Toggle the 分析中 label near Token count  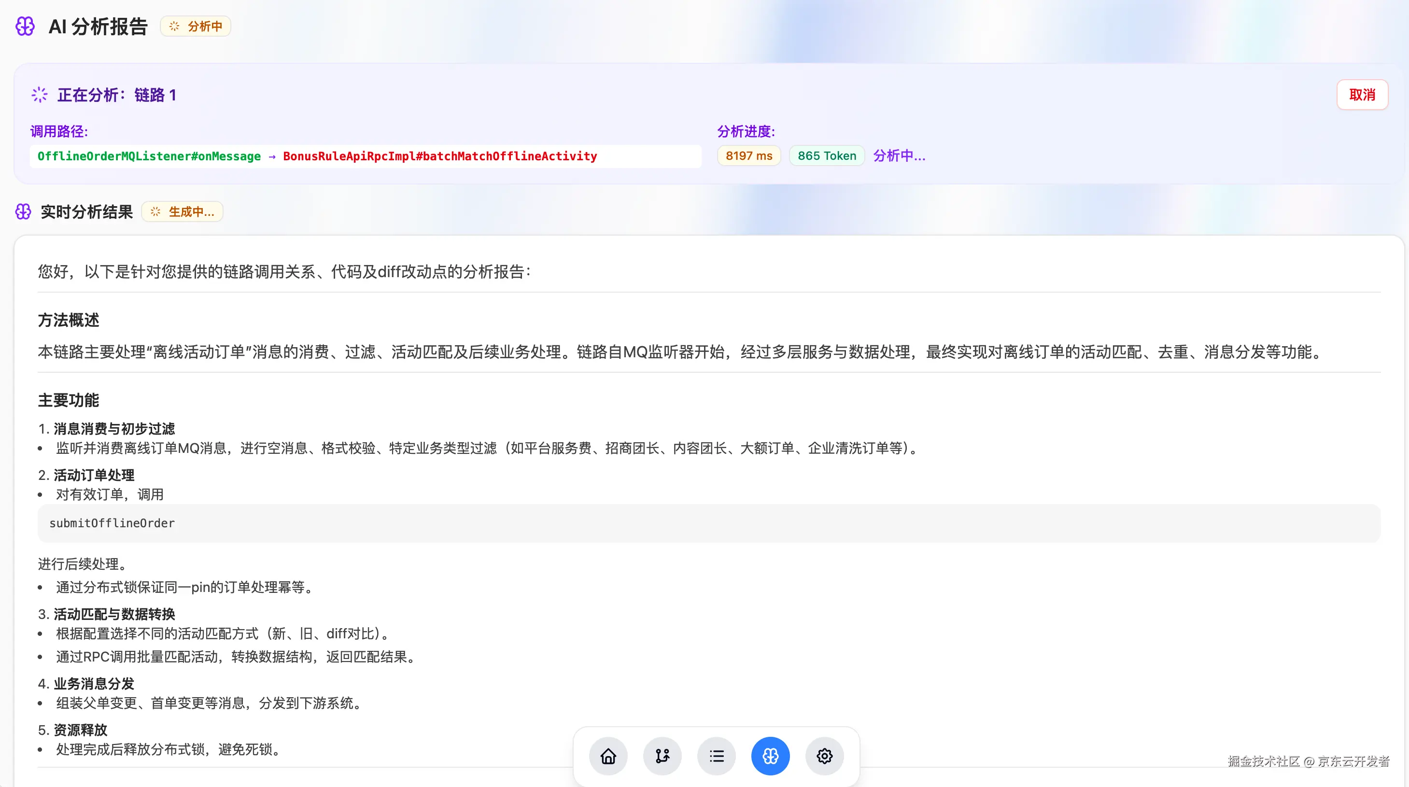[x=899, y=155]
